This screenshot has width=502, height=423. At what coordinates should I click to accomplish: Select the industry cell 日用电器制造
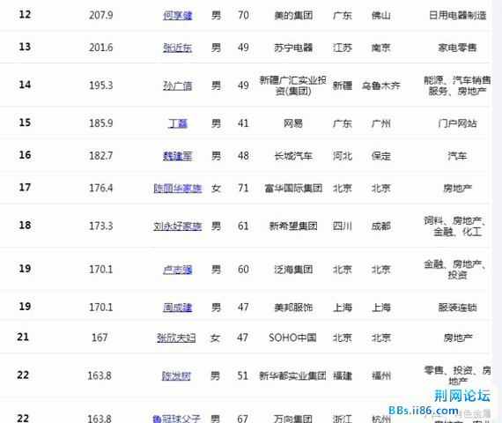pos(457,15)
